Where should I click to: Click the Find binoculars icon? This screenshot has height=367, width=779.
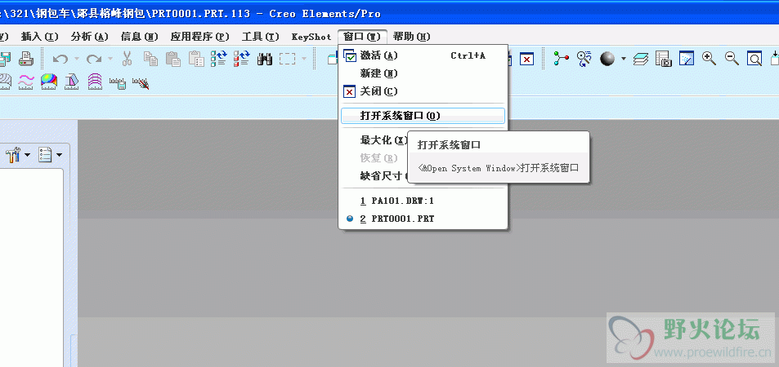pyautogui.click(x=265, y=60)
